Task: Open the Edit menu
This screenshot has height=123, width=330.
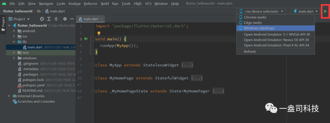Action: 21,4
